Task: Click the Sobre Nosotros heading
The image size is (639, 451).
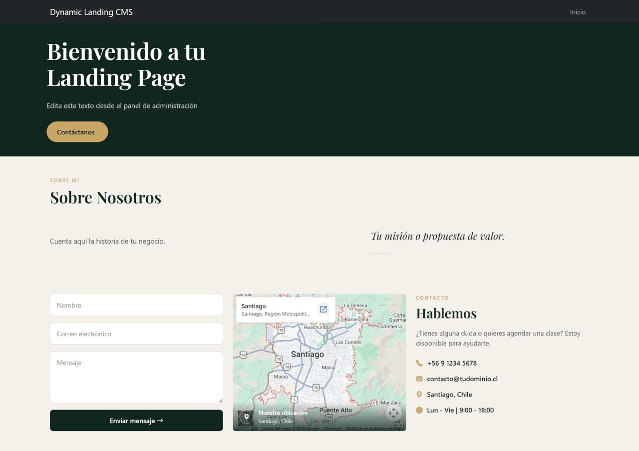Action: (x=105, y=197)
